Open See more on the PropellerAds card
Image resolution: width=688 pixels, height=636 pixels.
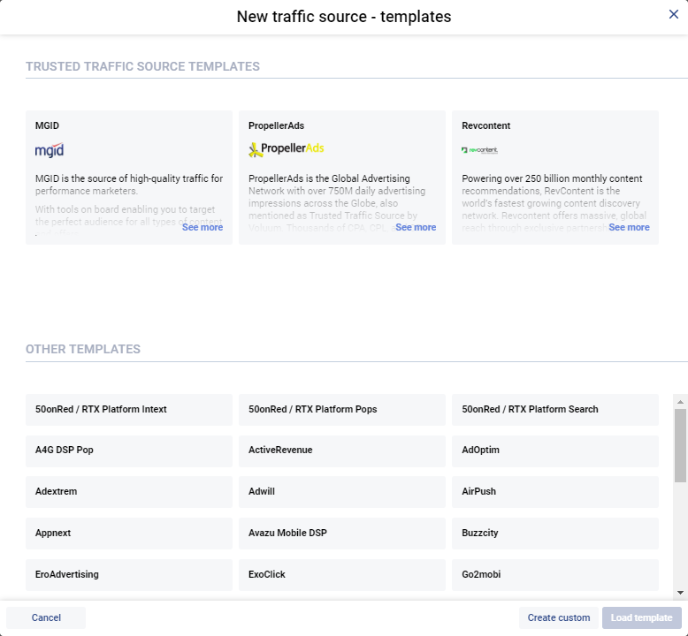tap(416, 227)
